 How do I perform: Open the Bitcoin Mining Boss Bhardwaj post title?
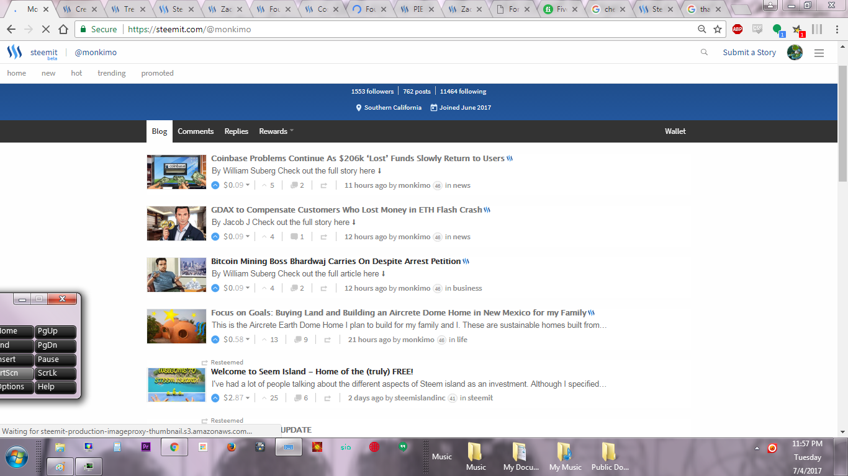pyautogui.click(x=336, y=262)
